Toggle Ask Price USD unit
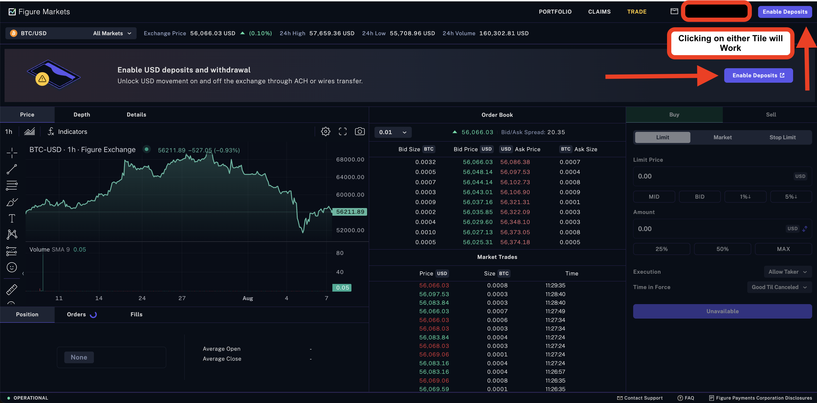Viewport: 817px width, 403px height. (506, 149)
